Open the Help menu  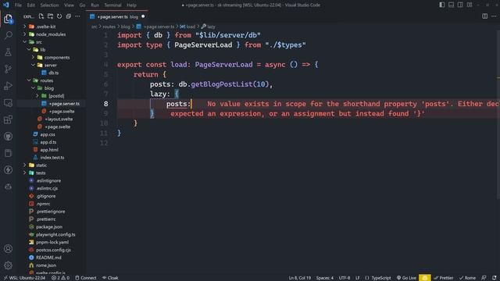131,5
